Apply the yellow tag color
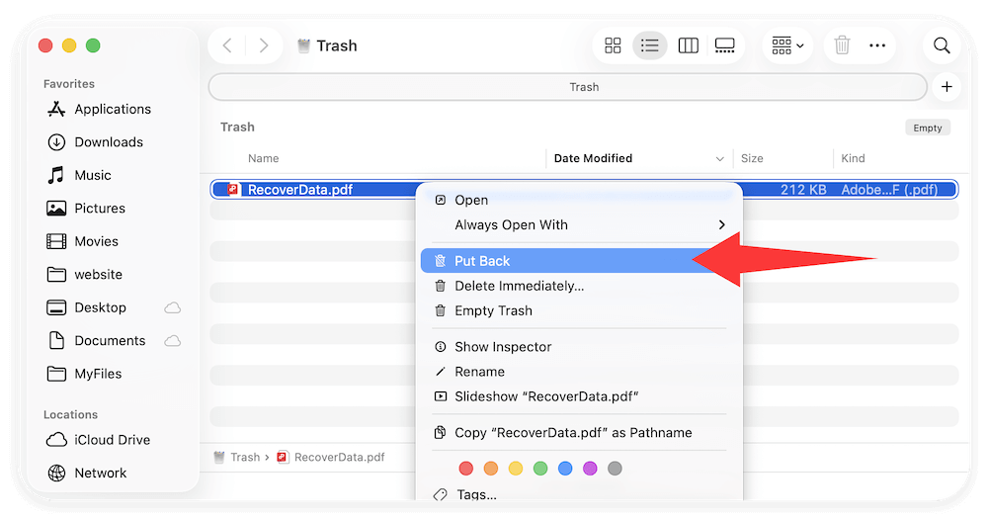The height and width of the screenshot is (519, 988). pyautogui.click(x=516, y=469)
